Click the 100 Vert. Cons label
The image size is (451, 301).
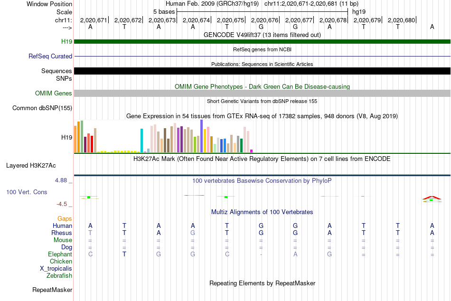27,192
